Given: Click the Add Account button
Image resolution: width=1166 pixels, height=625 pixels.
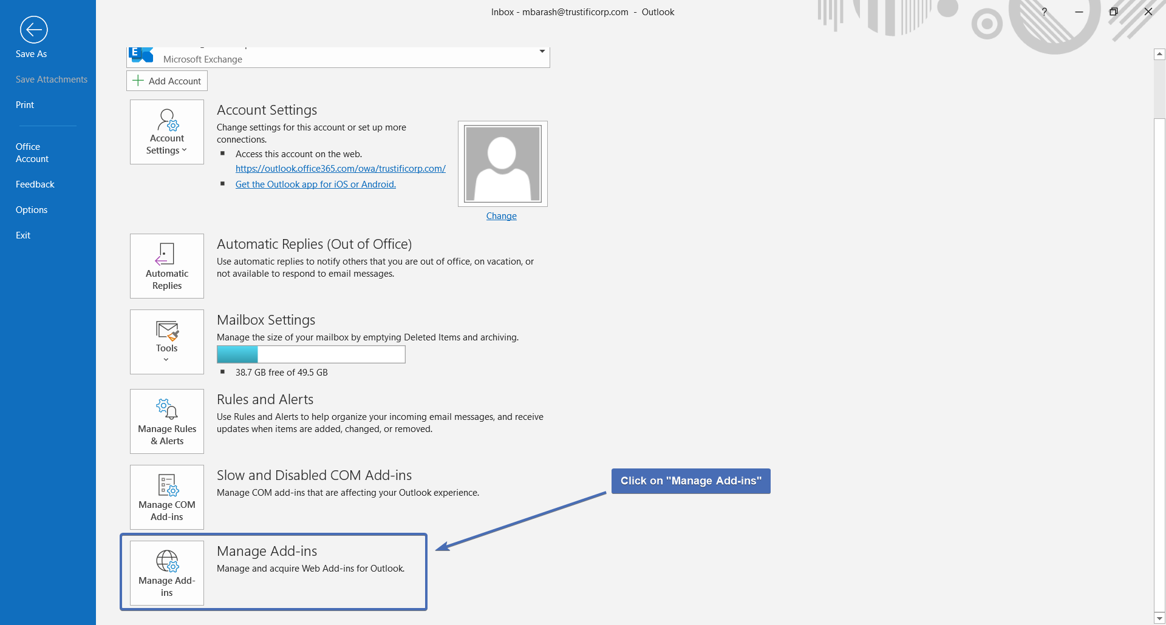Looking at the screenshot, I should tap(167, 81).
